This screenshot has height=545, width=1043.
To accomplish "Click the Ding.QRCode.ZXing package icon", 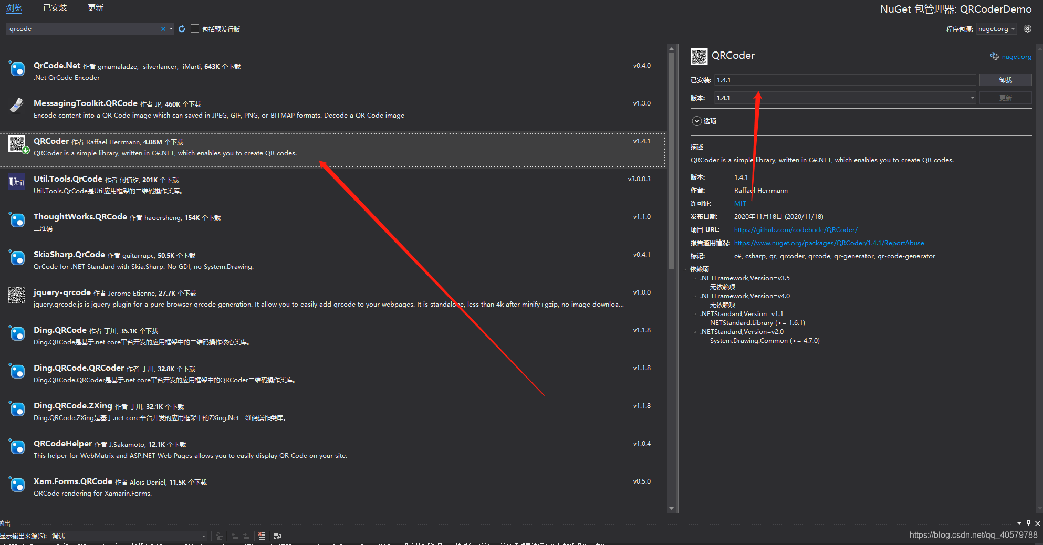I will click(x=17, y=408).
